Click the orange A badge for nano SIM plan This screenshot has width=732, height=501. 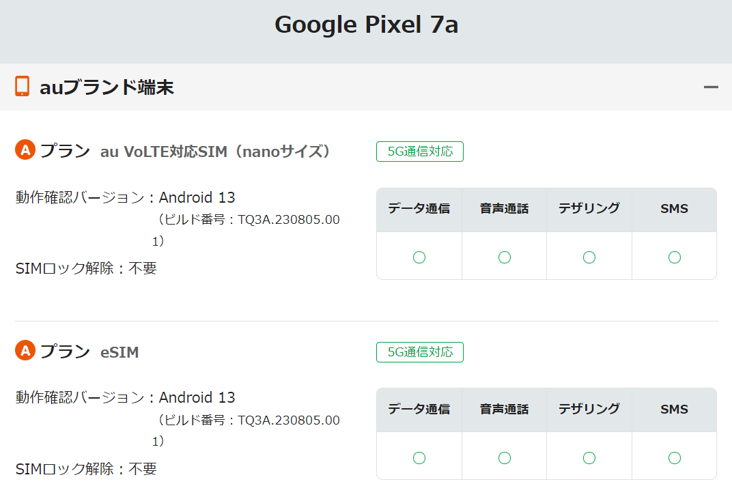tap(25, 150)
